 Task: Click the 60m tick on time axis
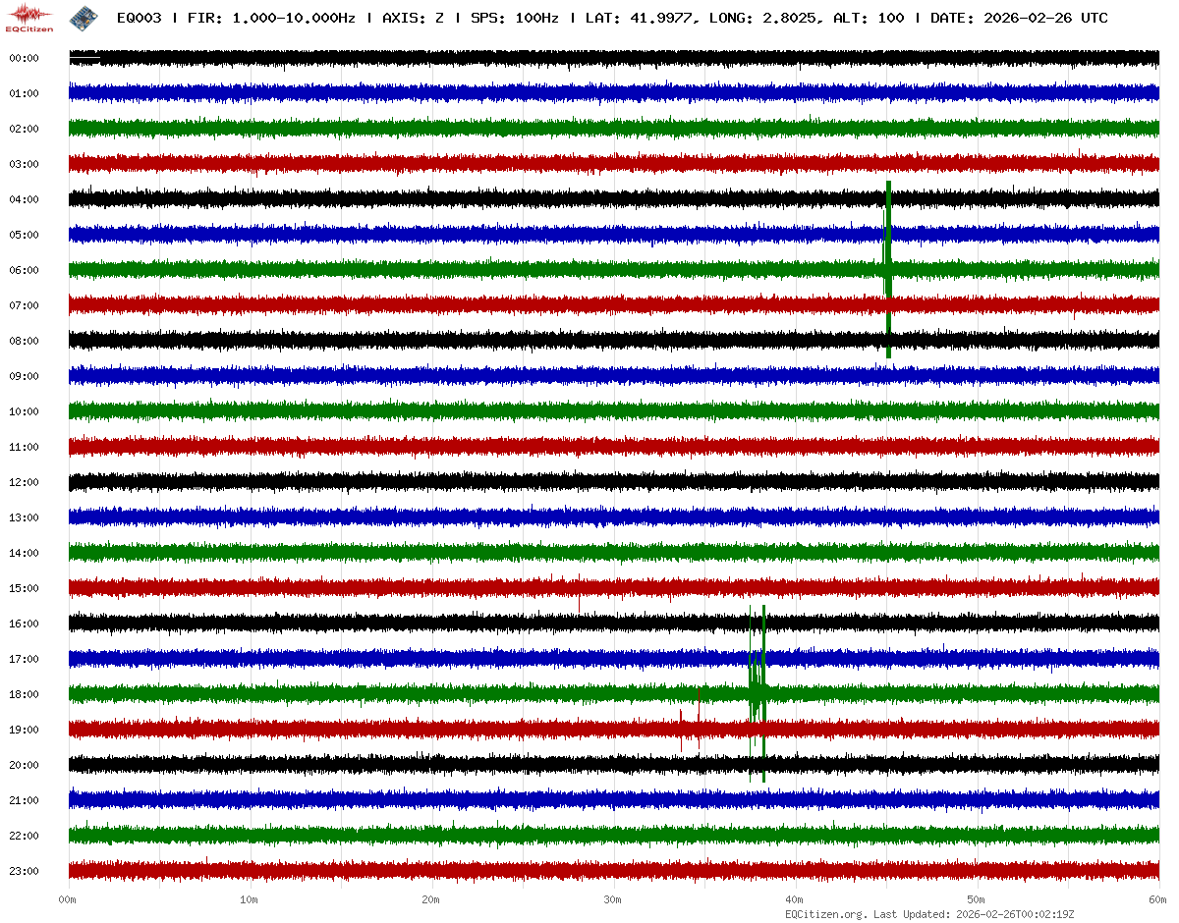pos(1157,900)
